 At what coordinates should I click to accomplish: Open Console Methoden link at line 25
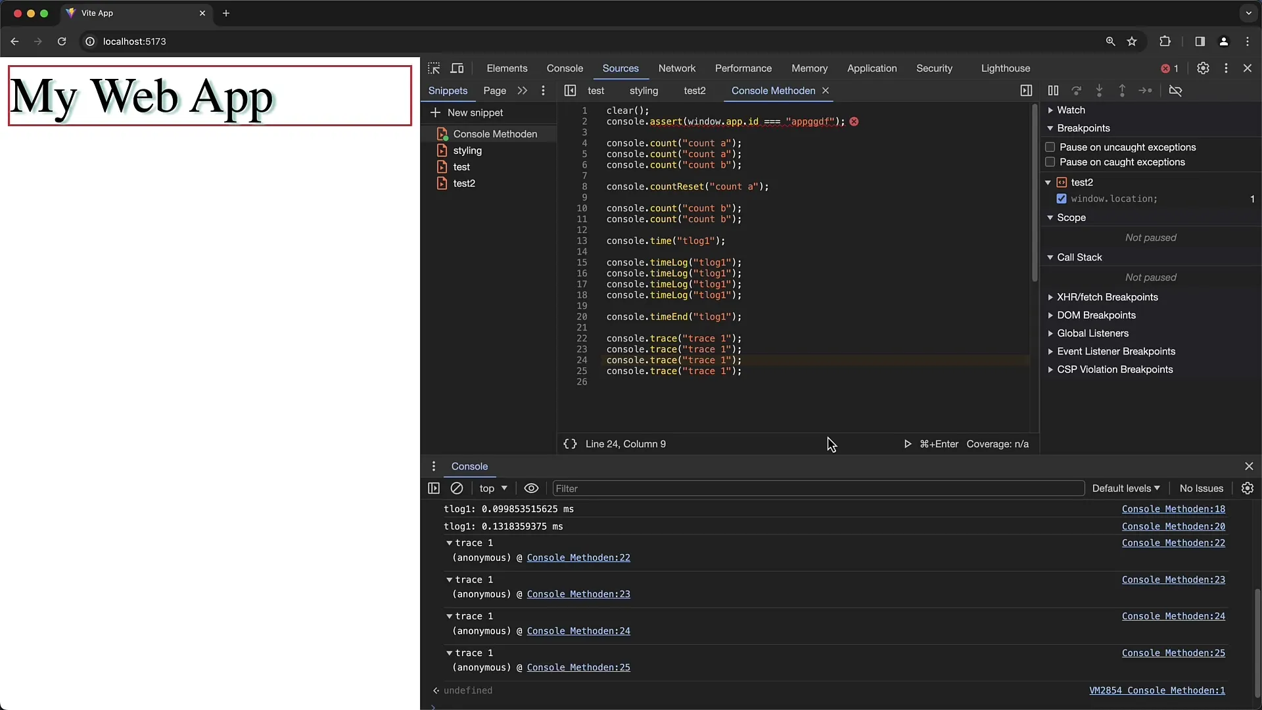point(1172,653)
